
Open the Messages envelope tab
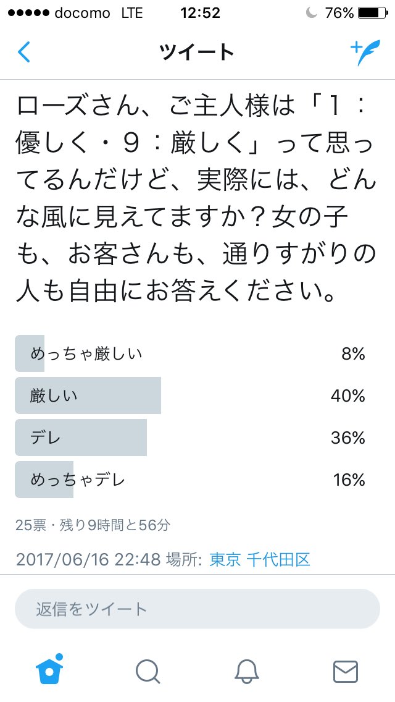click(346, 672)
